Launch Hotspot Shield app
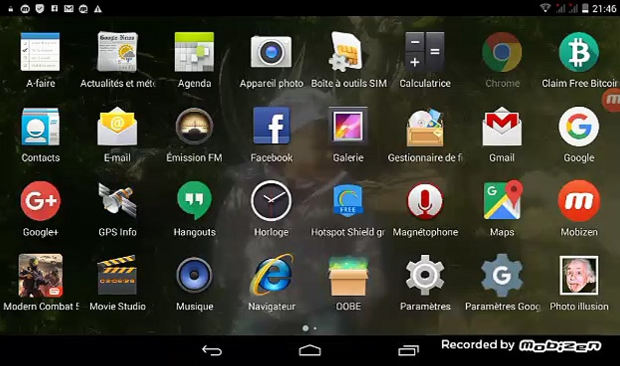This screenshot has width=620, height=366. click(x=349, y=201)
